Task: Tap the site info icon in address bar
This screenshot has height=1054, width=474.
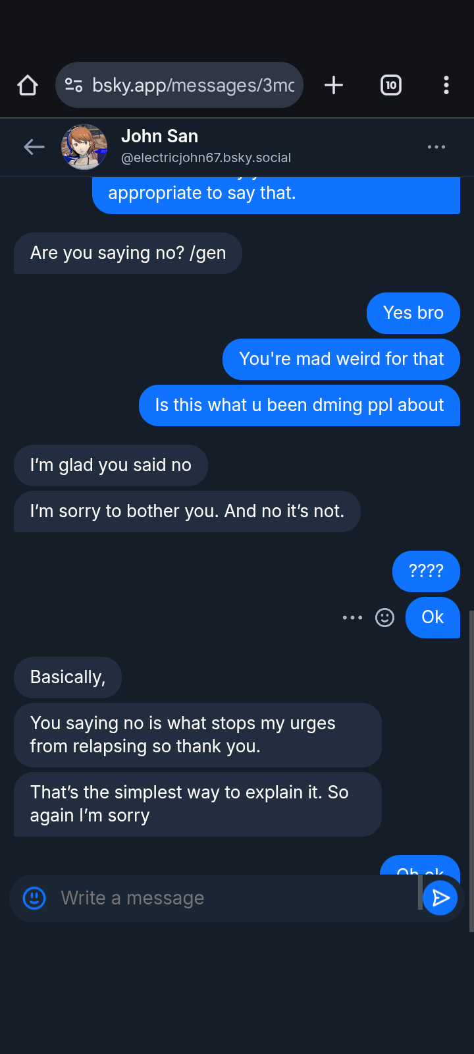Action: click(x=74, y=85)
